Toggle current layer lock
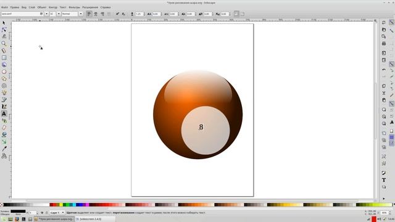 click(46, 213)
